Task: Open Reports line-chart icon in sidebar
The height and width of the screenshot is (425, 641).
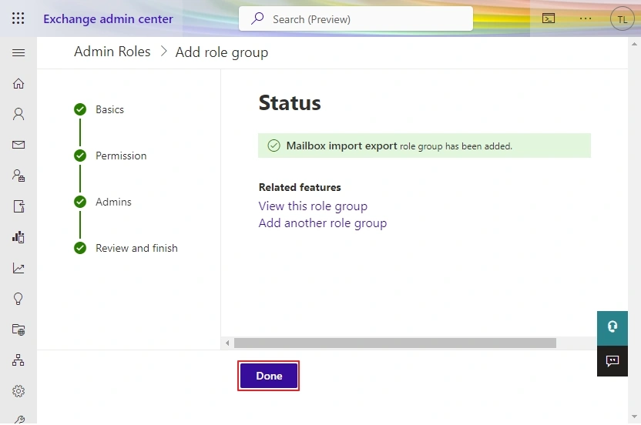Action: point(18,268)
